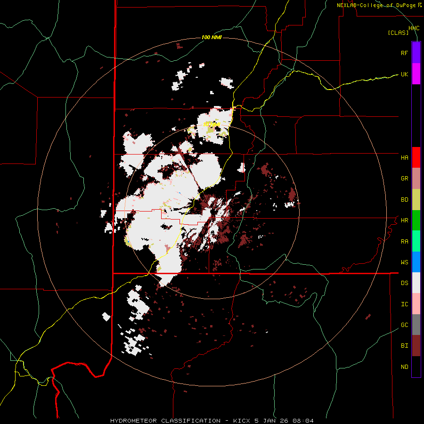The image size is (424, 424).
Task: Click the IC legend label
Action: pyautogui.click(x=404, y=304)
